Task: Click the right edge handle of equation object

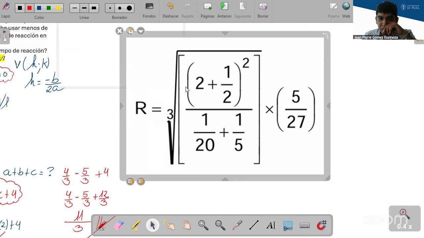Action: click(x=328, y=106)
